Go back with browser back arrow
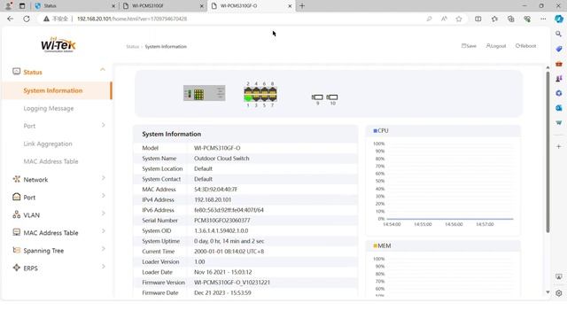This screenshot has width=567, height=319. click(x=10, y=19)
